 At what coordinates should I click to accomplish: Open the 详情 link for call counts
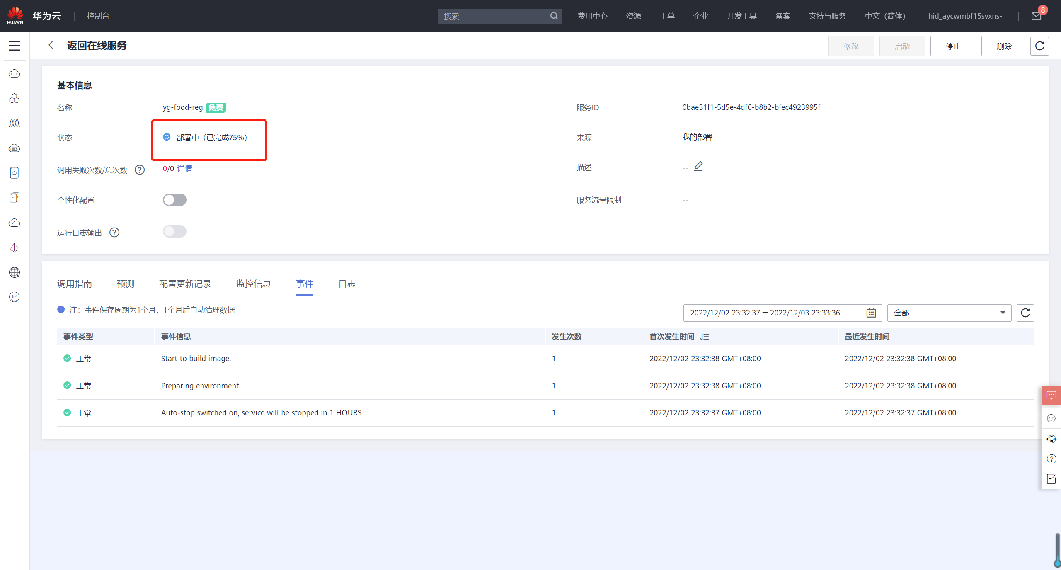coord(185,169)
